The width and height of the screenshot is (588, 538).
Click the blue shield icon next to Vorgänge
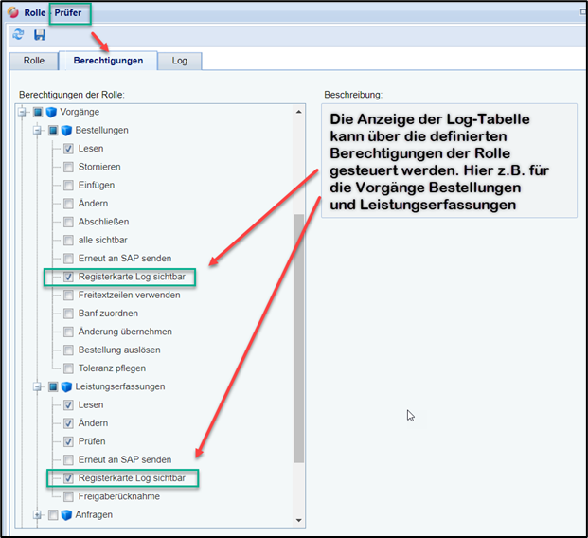point(51,112)
